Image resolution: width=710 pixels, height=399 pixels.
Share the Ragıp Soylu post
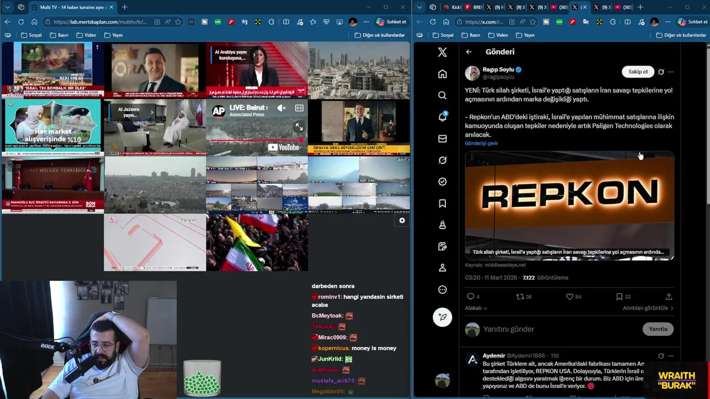coord(668,296)
